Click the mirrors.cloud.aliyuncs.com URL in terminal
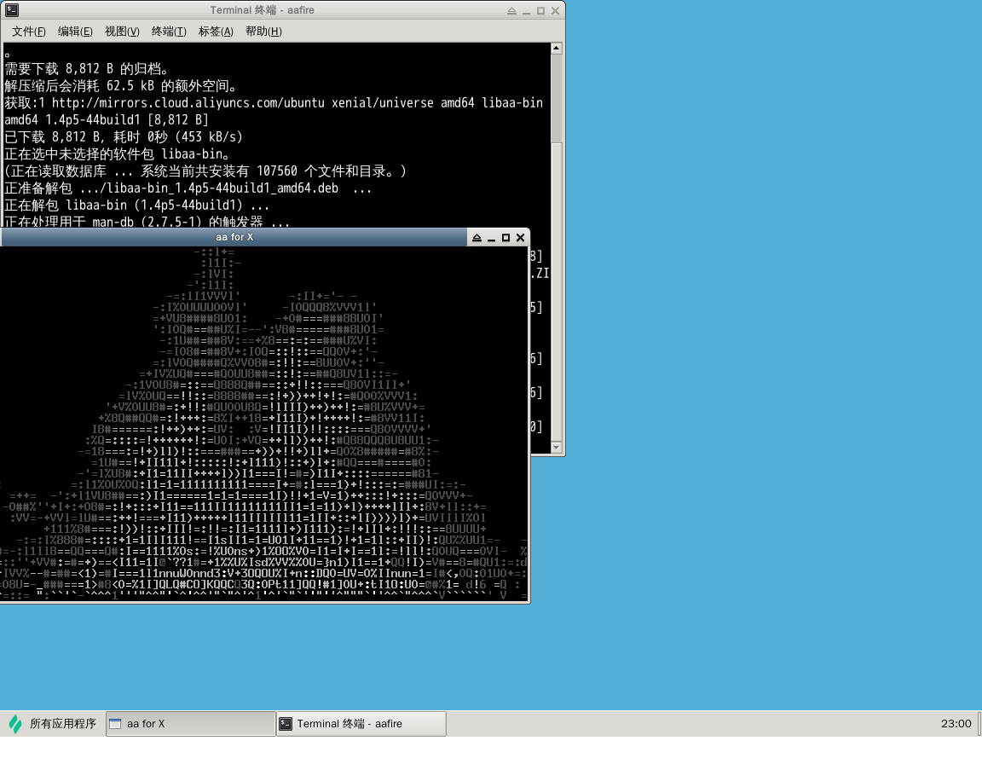Screen dimensions: 982x764 [188, 102]
